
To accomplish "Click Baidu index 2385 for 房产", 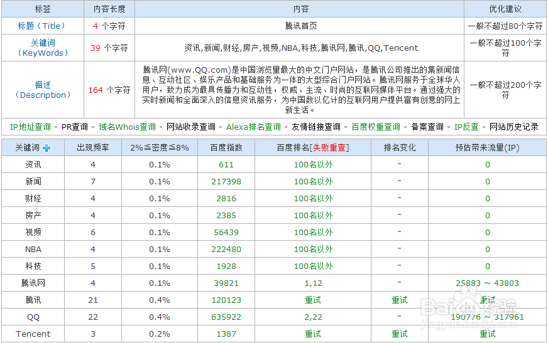I will [226, 216].
